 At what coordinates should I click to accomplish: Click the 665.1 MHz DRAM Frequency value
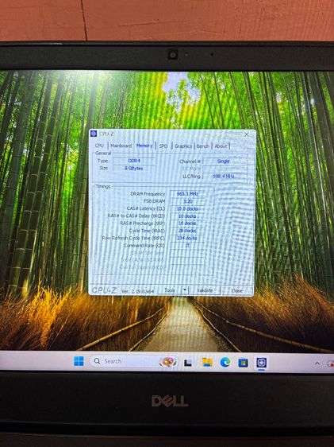click(187, 194)
